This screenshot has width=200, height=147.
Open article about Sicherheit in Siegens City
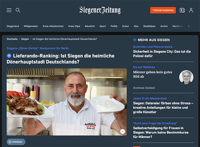[x=162, y=54]
